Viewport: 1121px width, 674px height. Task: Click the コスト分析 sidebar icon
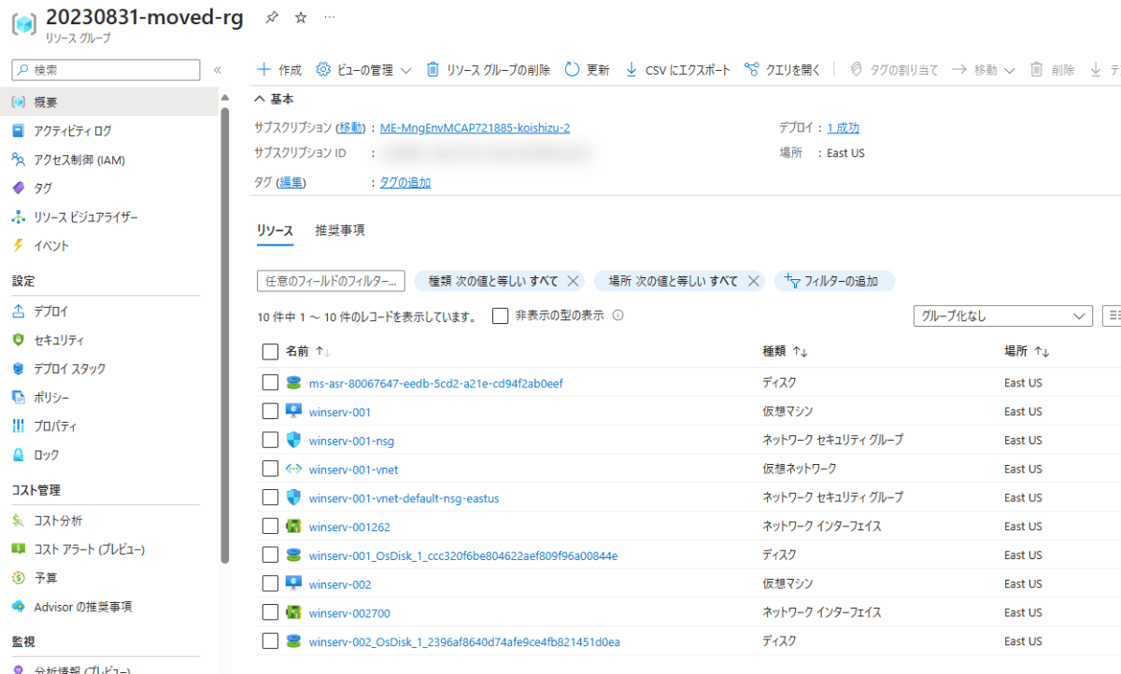coord(18,521)
